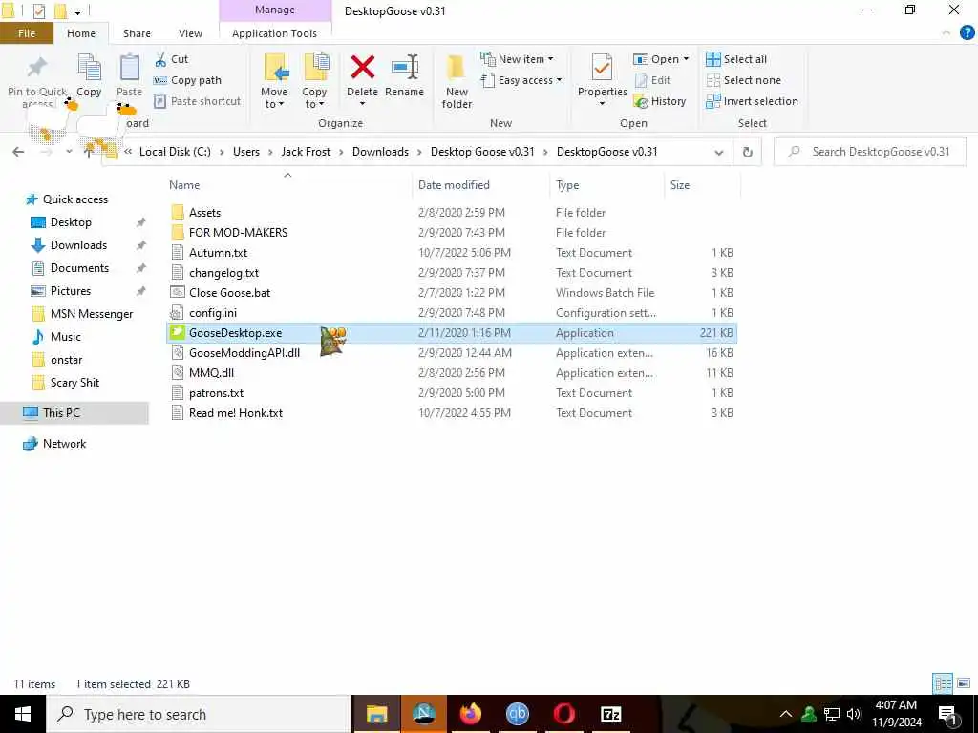This screenshot has height=733, width=978.
Task: Switch to the Share ribbon tab
Action: coord(137,33)
